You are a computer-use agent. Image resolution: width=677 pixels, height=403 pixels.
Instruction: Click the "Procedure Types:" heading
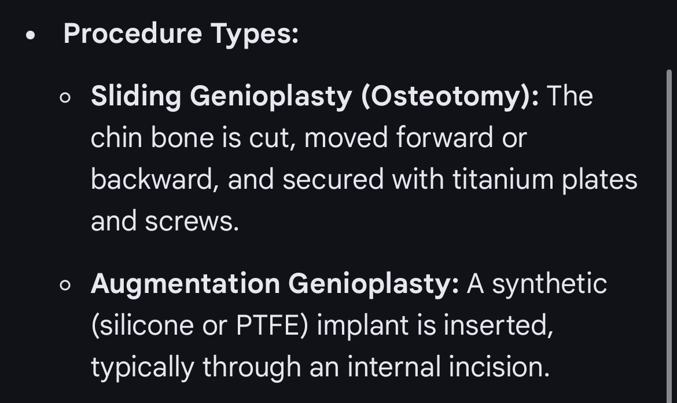pos(181,34)
